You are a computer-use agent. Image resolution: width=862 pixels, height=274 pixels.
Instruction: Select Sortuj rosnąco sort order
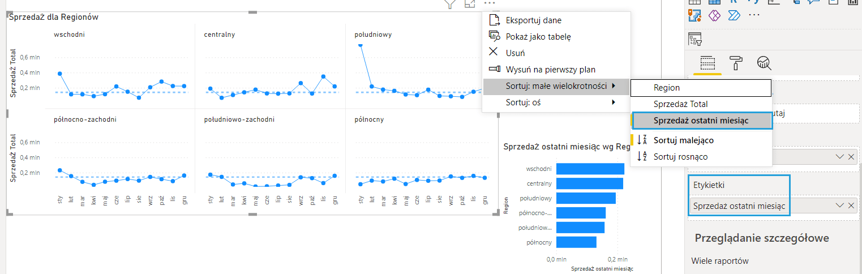pos(680,156)
